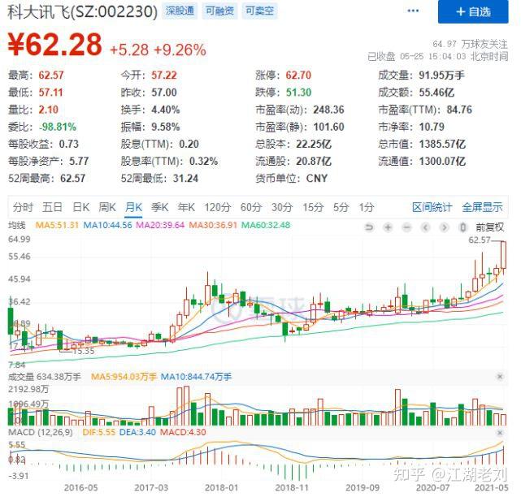Close the MACD indicator panel

click(499, 432)
